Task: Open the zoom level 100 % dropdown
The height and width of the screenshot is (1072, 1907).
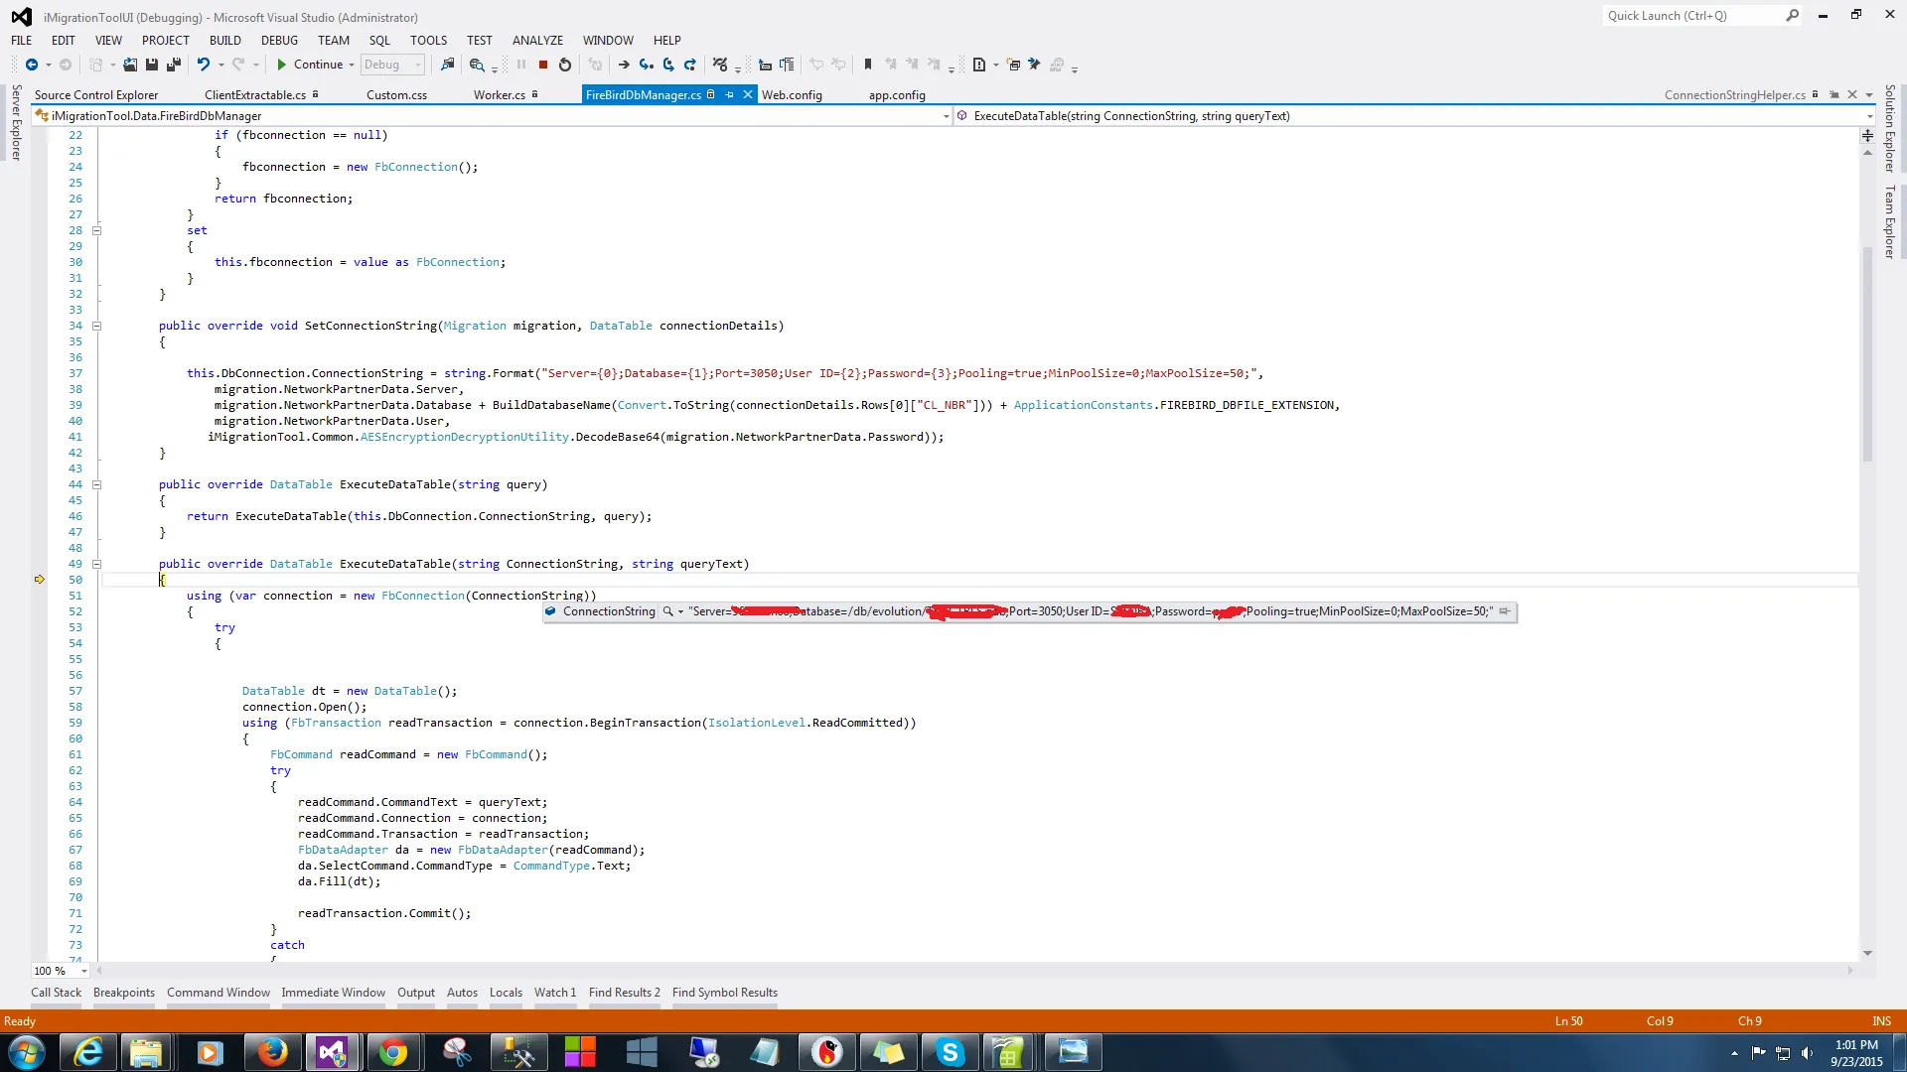Action: point(83,971)
